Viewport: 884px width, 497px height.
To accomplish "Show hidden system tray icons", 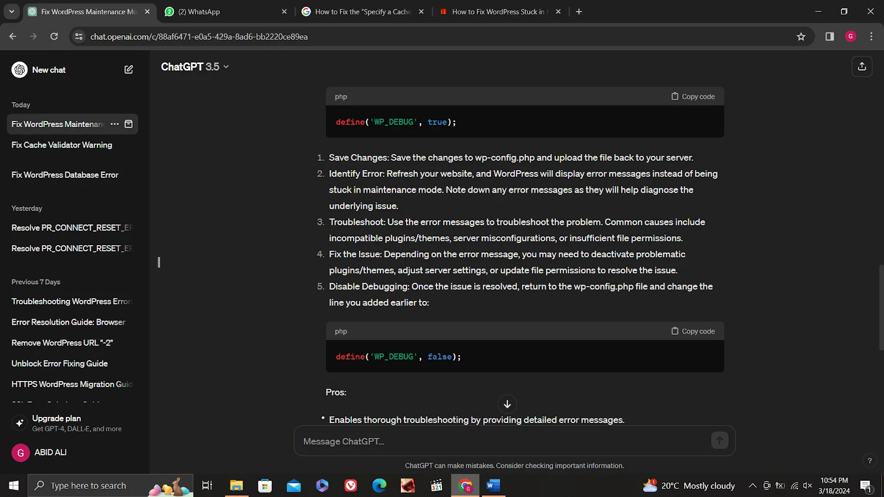I will [x=752, y=485].
